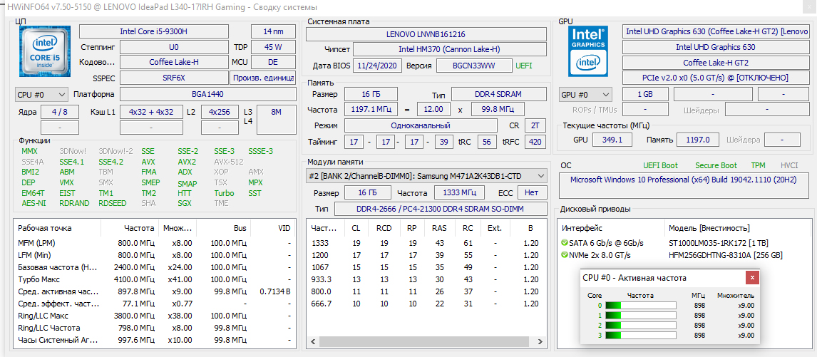Open the GPU #0 selector dropdown
The image size is (817, 357).
click(x=585, y=95)
